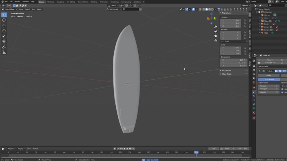Click frame 100 on the timeline ruler
Viewport: 287px width, 161px height.
pos(102,152)
